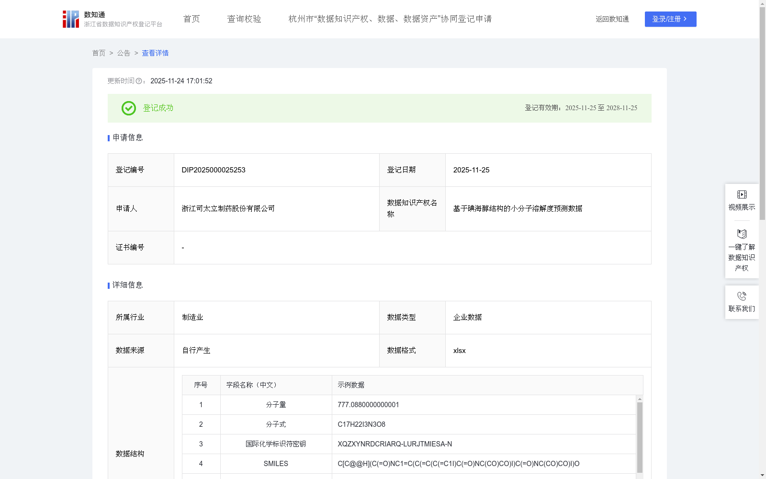Viewport: 766px width, 479px height.
Task: Click the data table scrollbar up arrow
Action: coord(640,399)
